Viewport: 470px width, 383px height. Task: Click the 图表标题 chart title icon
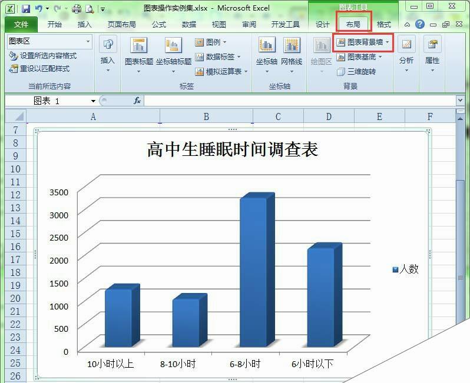pos(139,45)
